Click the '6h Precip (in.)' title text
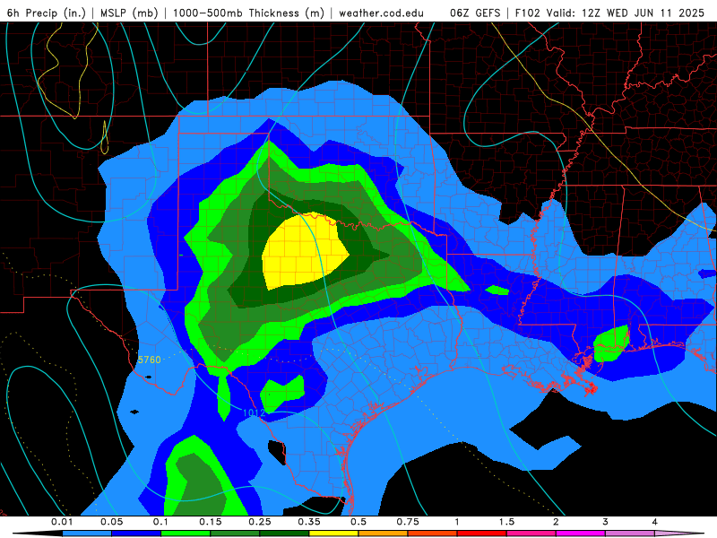Image resolution: width=717 pixels, height=538 pixels. [47, 13]
